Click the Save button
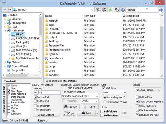This screenshot has width=166, height=124. 91,107
